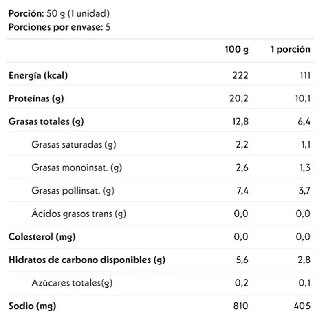The image size is (326, 326).
Task: Select the energy value 222
Action: 241,75
